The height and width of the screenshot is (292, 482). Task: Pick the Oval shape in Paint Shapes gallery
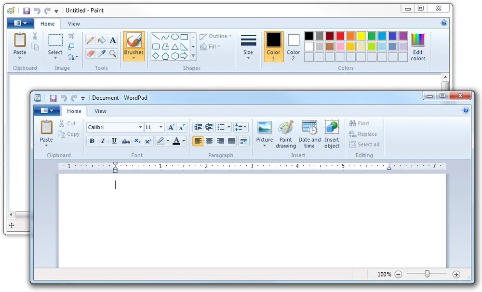[x=174, y=37]
